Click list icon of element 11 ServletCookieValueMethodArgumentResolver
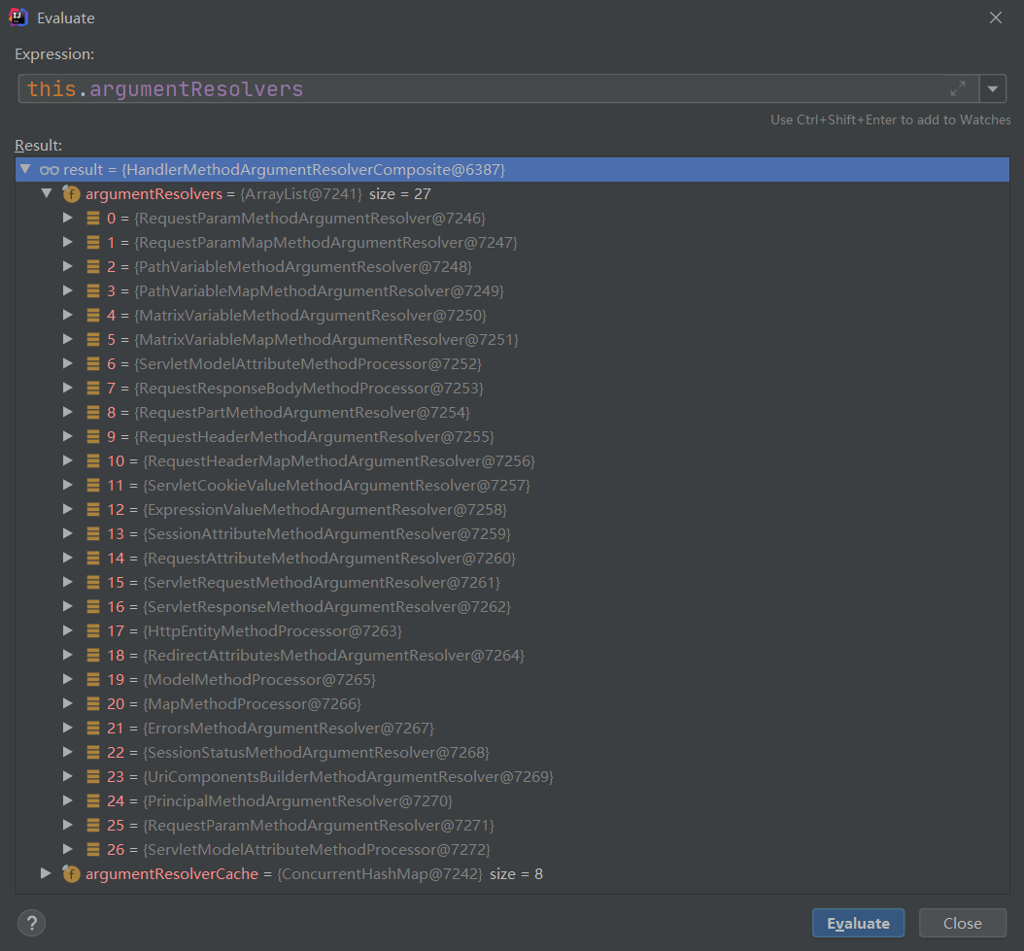 click(93, 485)
